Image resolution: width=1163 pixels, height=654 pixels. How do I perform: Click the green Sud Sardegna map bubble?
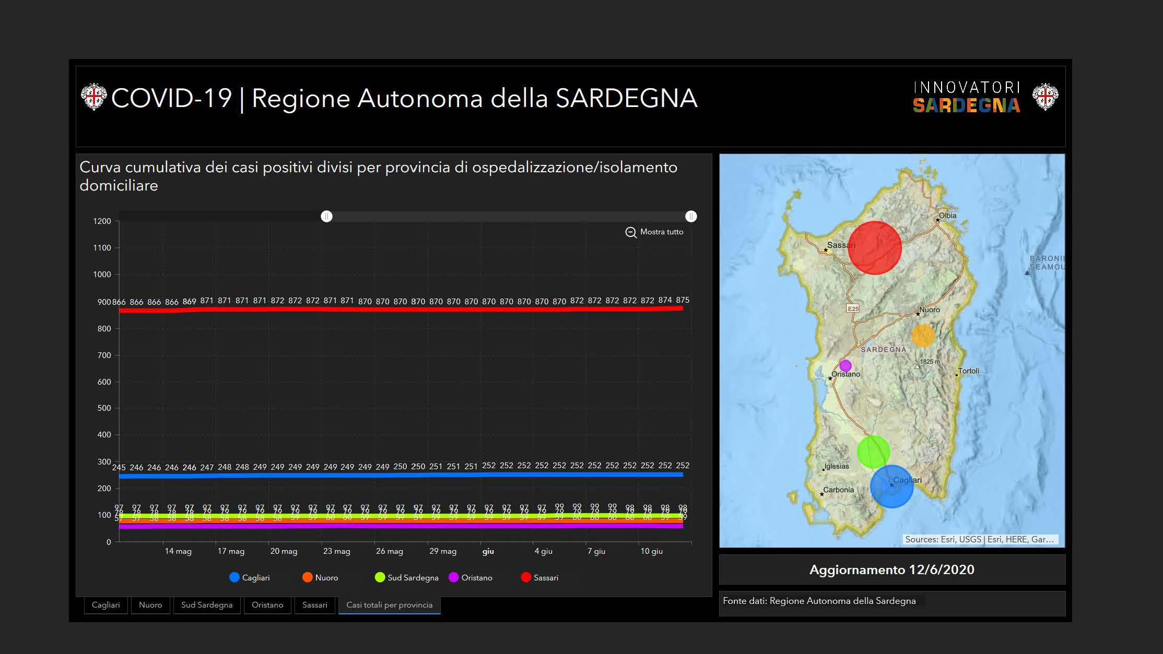[x=873, y=452]
